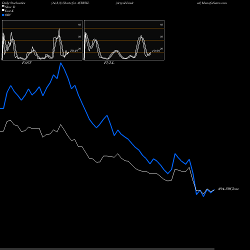The image size is (250, 250).
Task: Click the blue OBV line peak
Action: tap(61, 63)
